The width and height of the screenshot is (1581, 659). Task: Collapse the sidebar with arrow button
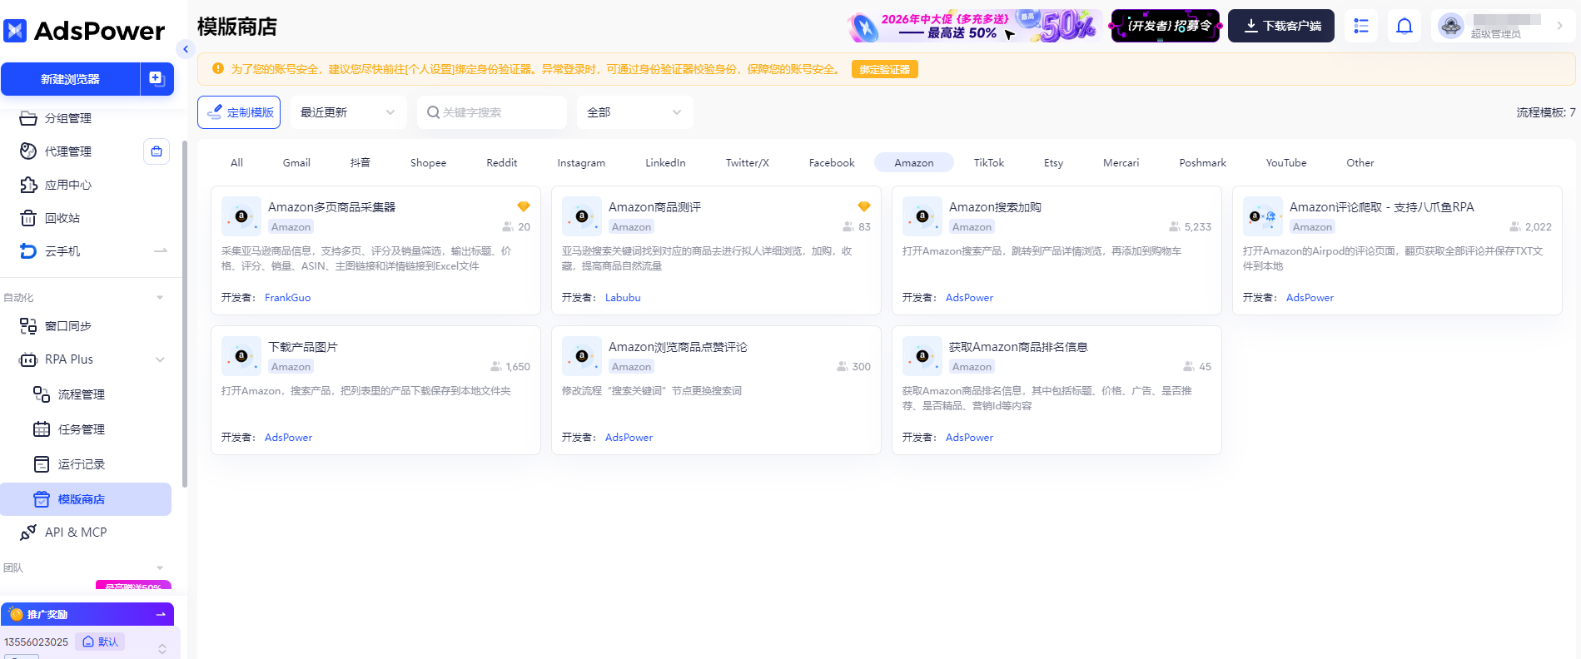point(186,49)
